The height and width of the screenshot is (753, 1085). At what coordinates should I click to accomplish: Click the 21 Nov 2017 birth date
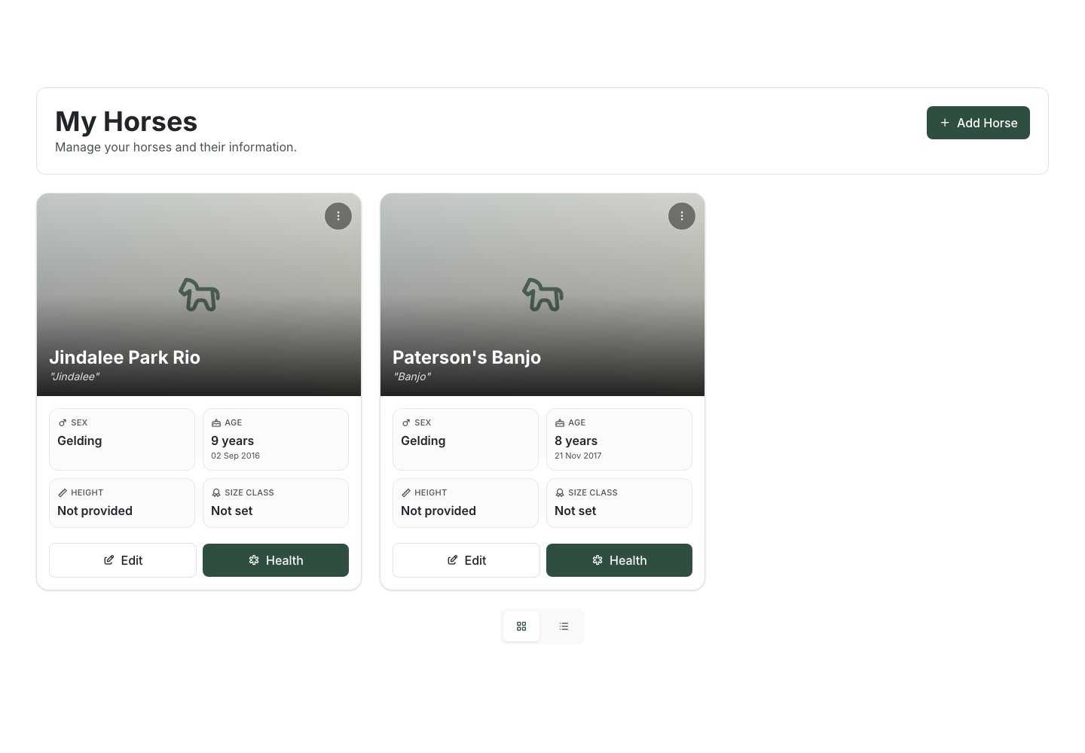coord(578,456)
